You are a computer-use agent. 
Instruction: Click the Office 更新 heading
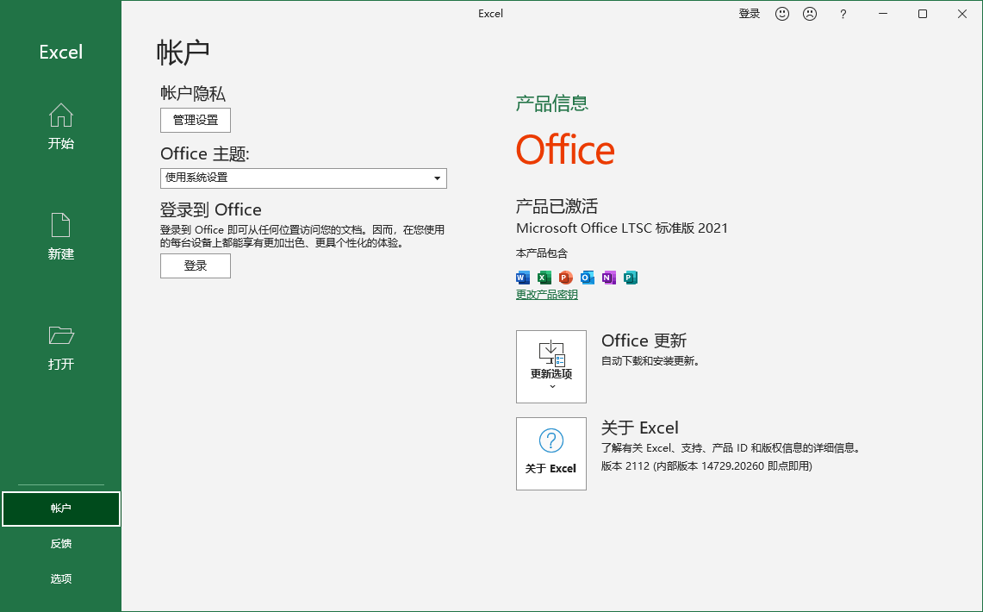644,340
